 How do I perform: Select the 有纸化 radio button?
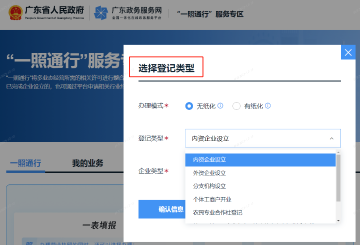click(237, 106)
